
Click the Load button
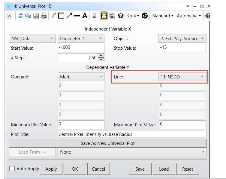pyautogui.click(x=164, y=169)
